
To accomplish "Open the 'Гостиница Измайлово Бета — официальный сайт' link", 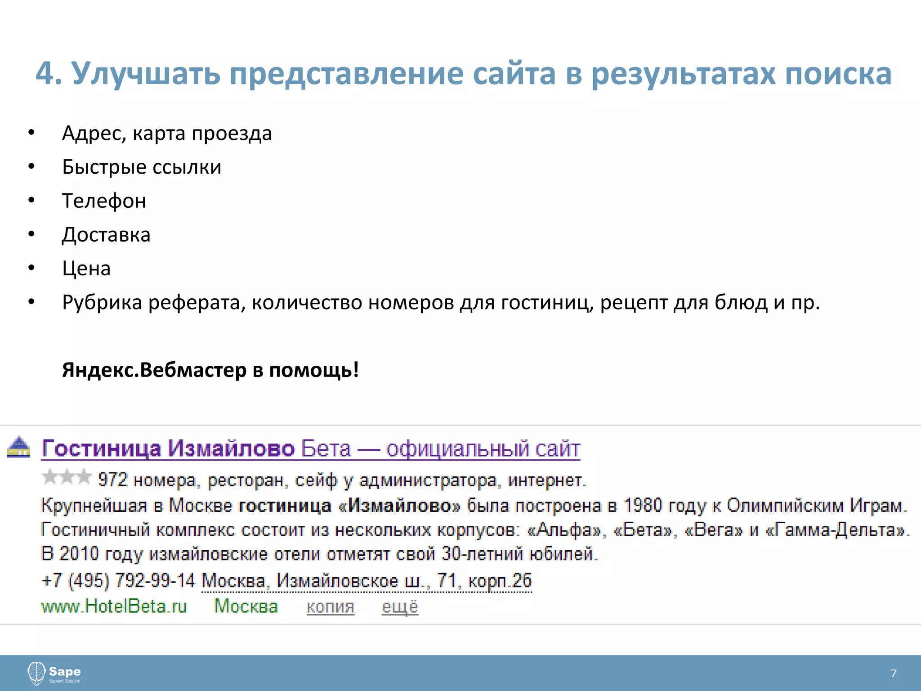I will point(311,449).
